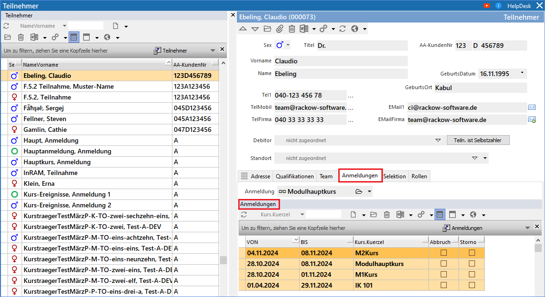Check Storno box for Modulhauptkurs row
Viewport: 545px width, 297px height.
coord(472,264)
